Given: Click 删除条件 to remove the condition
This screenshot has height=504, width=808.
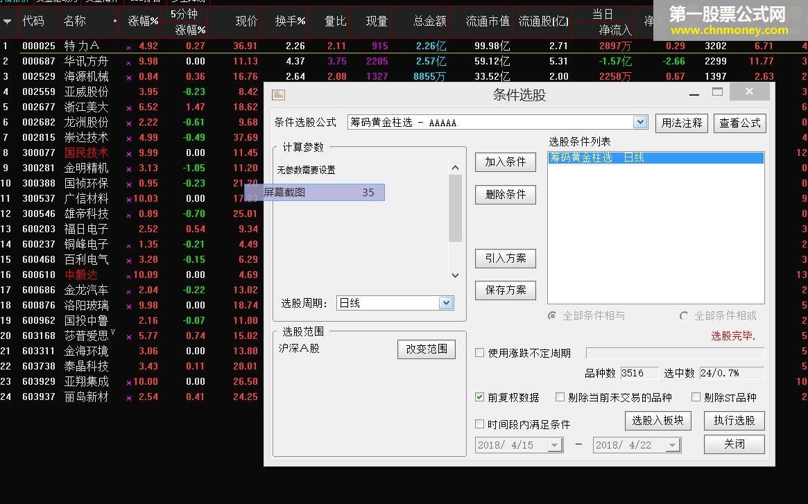Looking at the screenshot, I should click(x=505, y=194).
